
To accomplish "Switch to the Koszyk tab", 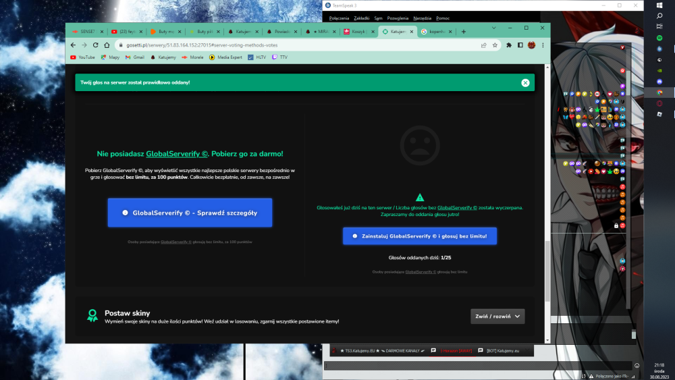I will 358,32.
